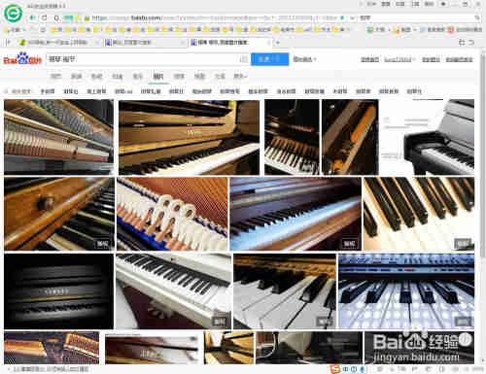Viewport: 486px width, 374px height.
Task: Open the blue glowing keyboard thumbnail
Action: pos(406,290)
